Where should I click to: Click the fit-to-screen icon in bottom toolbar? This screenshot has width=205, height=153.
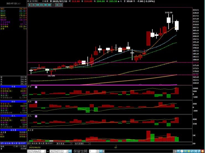coord(196,151)
